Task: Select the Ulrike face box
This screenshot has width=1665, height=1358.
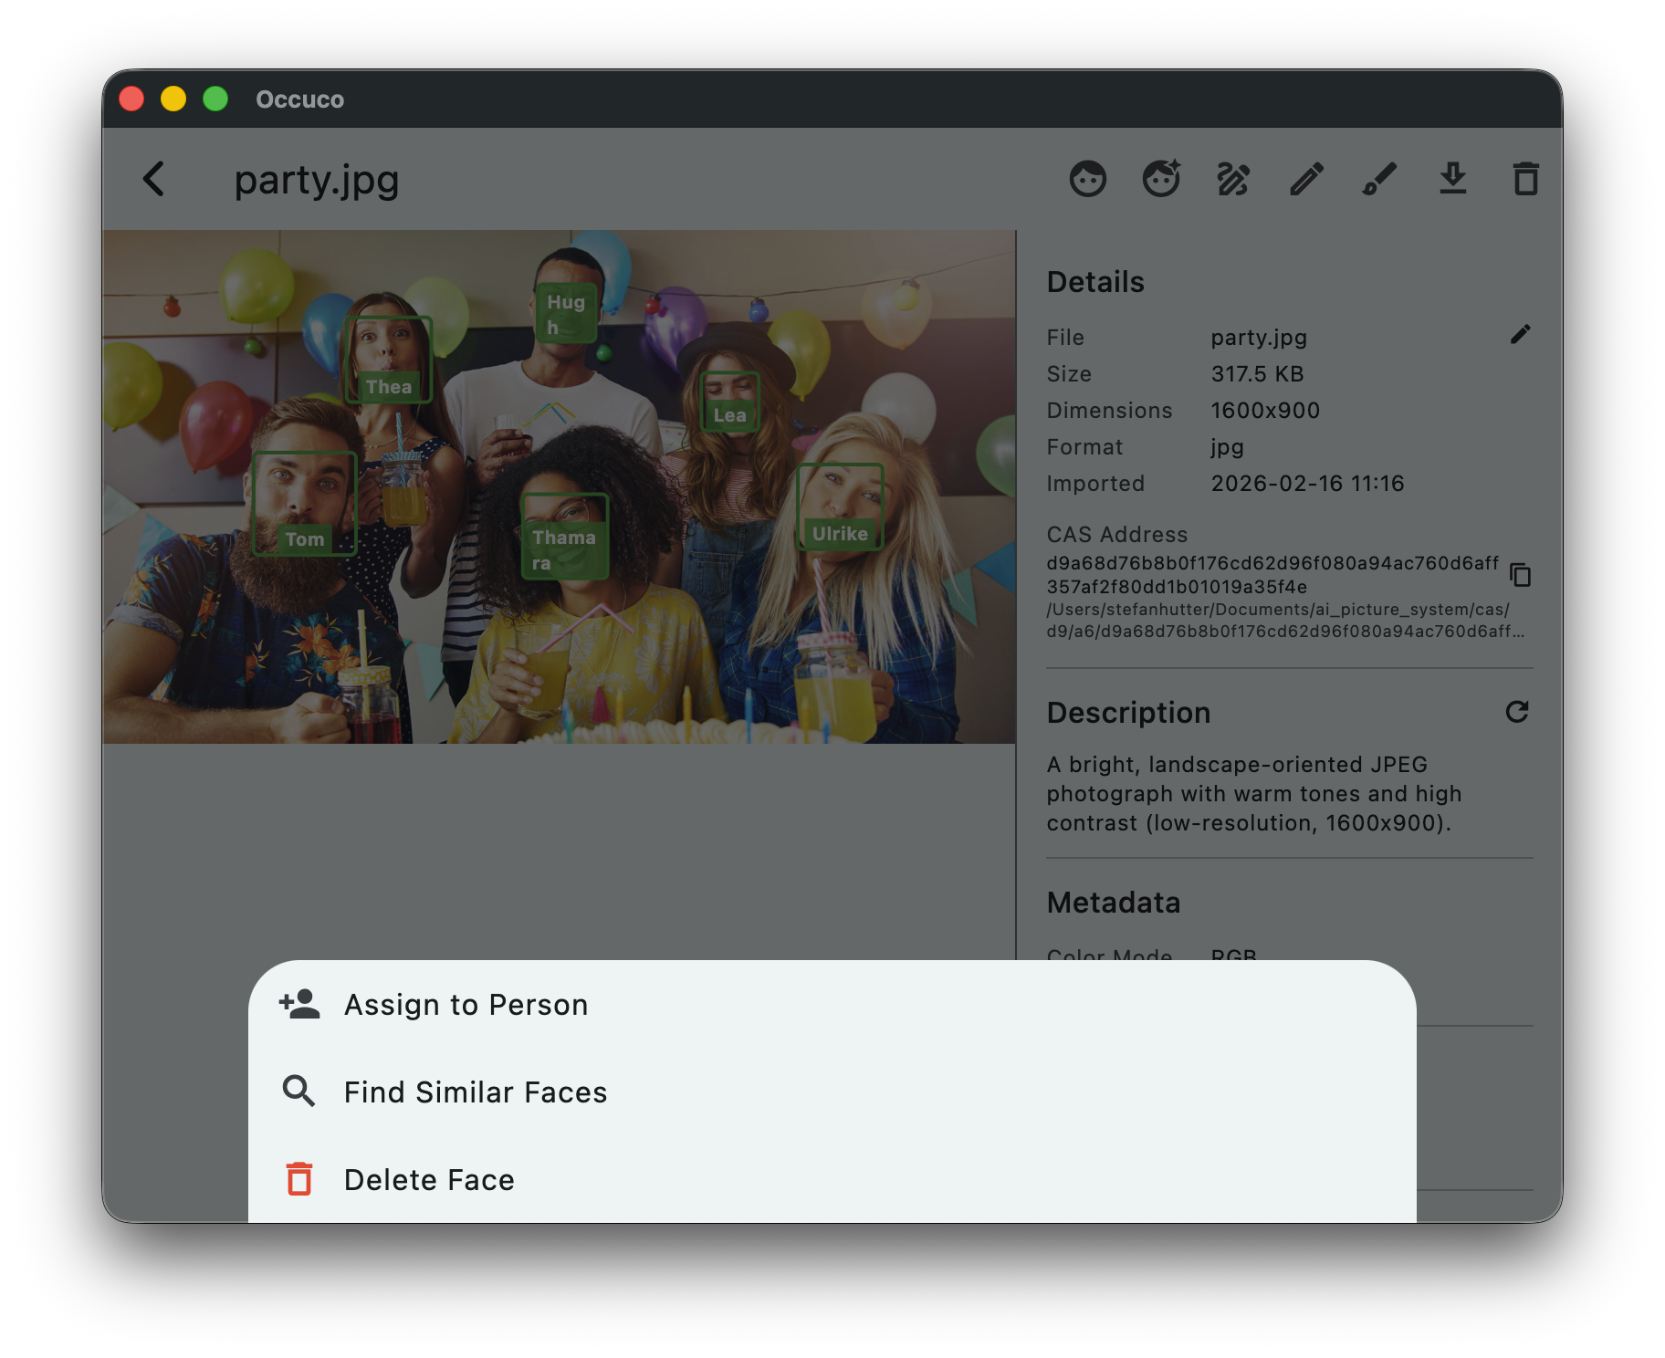Action: click(840, 507)
